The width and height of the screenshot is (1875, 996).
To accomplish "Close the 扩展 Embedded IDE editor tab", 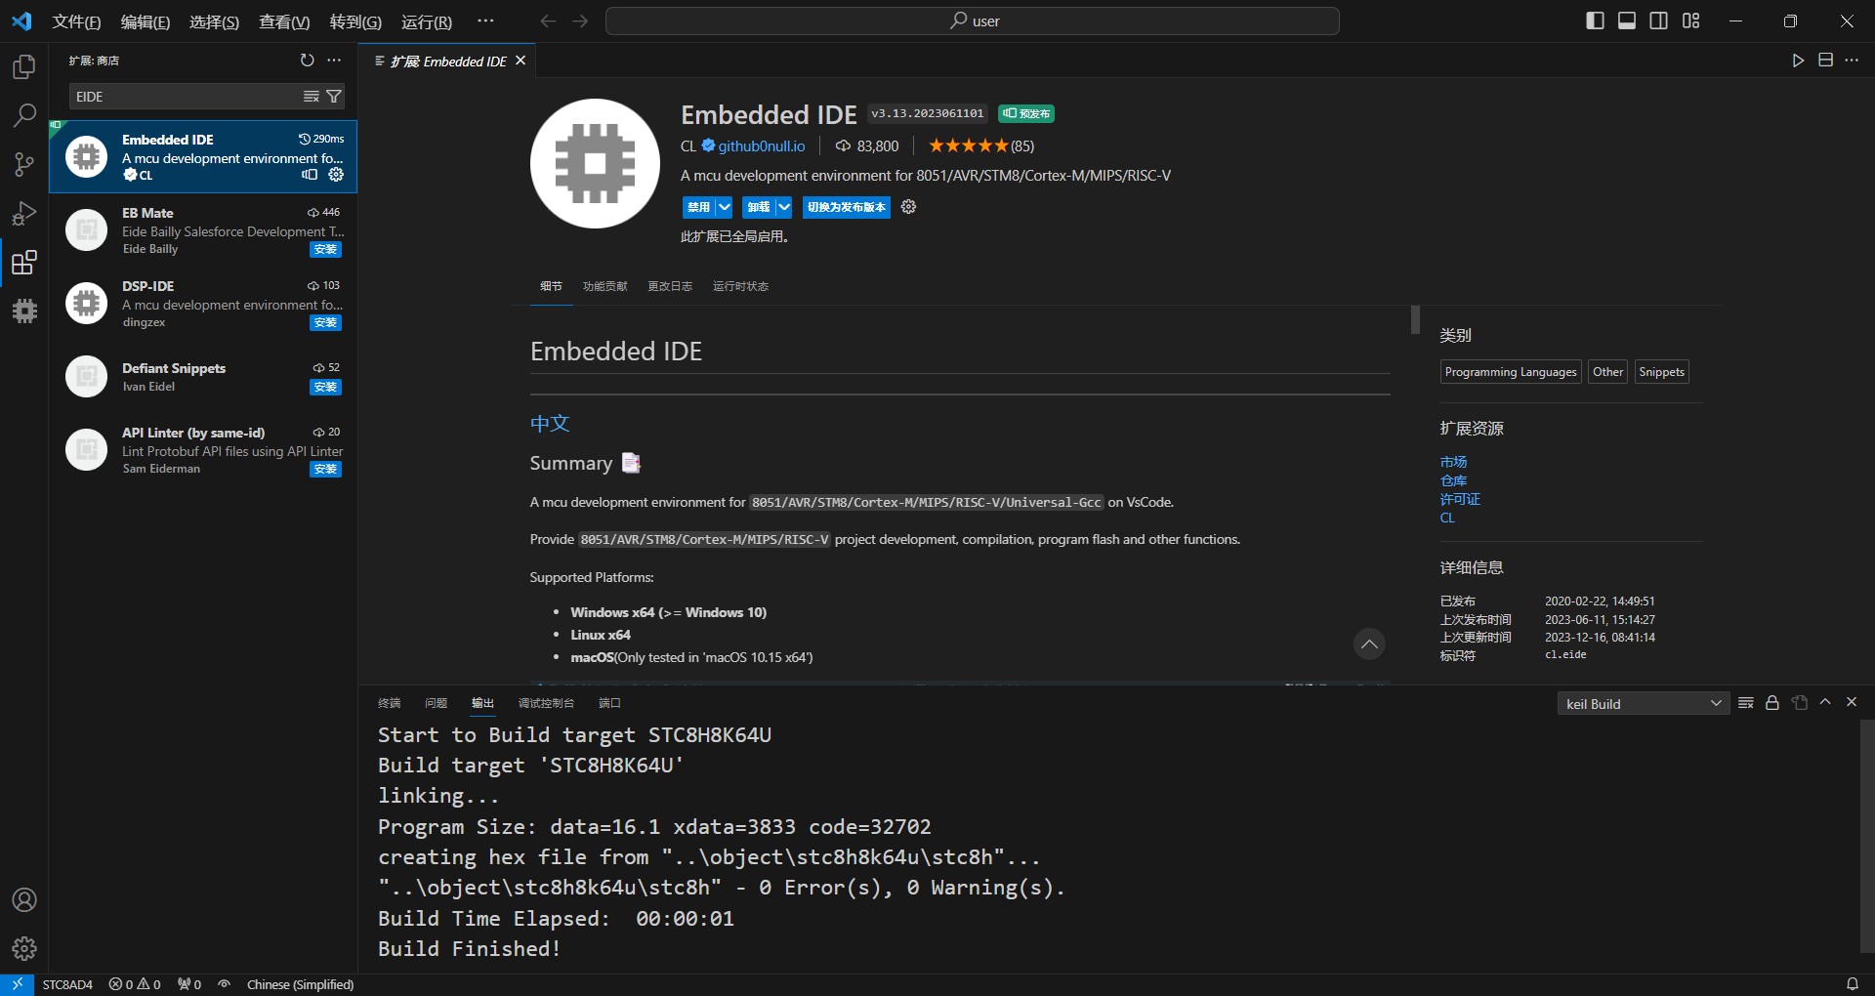I will [521, 61].
